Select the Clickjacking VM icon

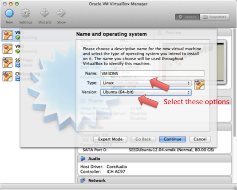8,76
